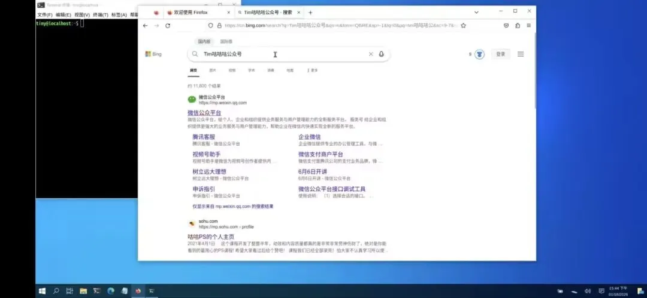Open the shield tracking protection icon
647x298 pixels.
click(210, 26)
